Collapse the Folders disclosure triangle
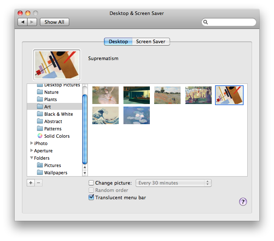Image resolution: width=274 pixels, height=241 pixels. pos(32,158)
